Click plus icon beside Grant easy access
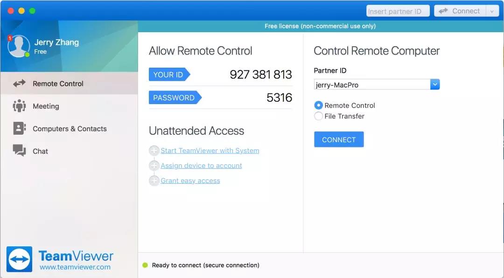Image resolution: width=504 pixels, height=278 pixels. click(154, 181)
